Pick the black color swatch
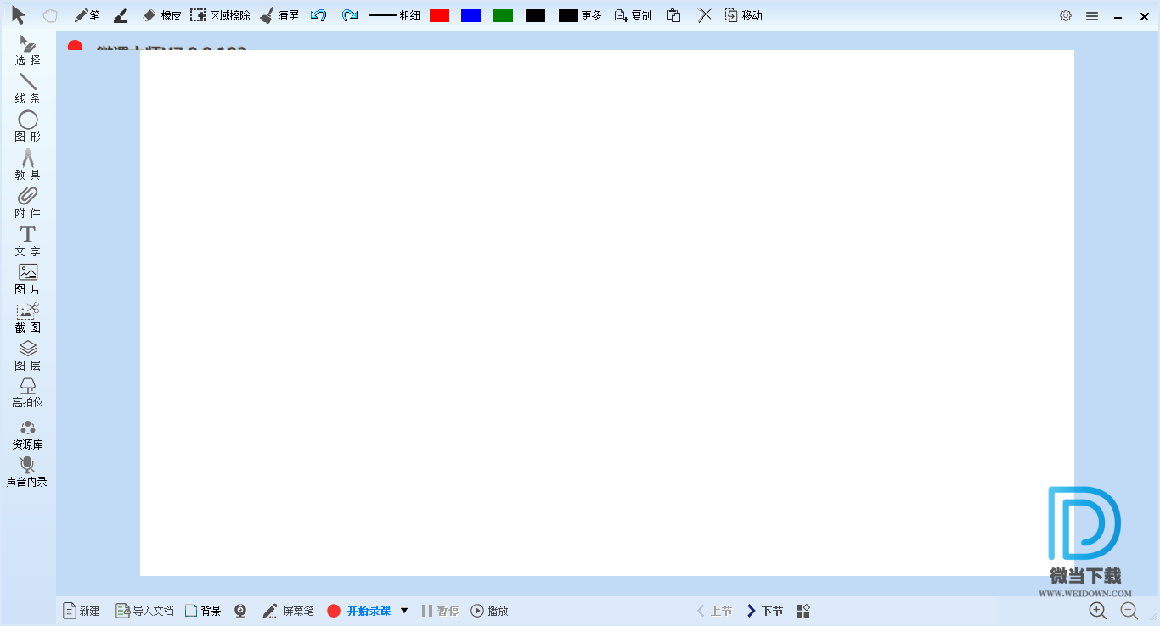Viewport: 1160px width, 626px height. pos(535,15)
